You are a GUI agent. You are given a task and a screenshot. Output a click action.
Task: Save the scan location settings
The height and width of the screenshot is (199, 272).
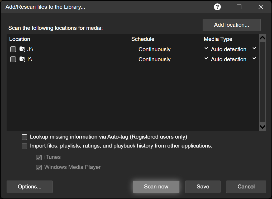pyautogui.click(x=203, y=187)
